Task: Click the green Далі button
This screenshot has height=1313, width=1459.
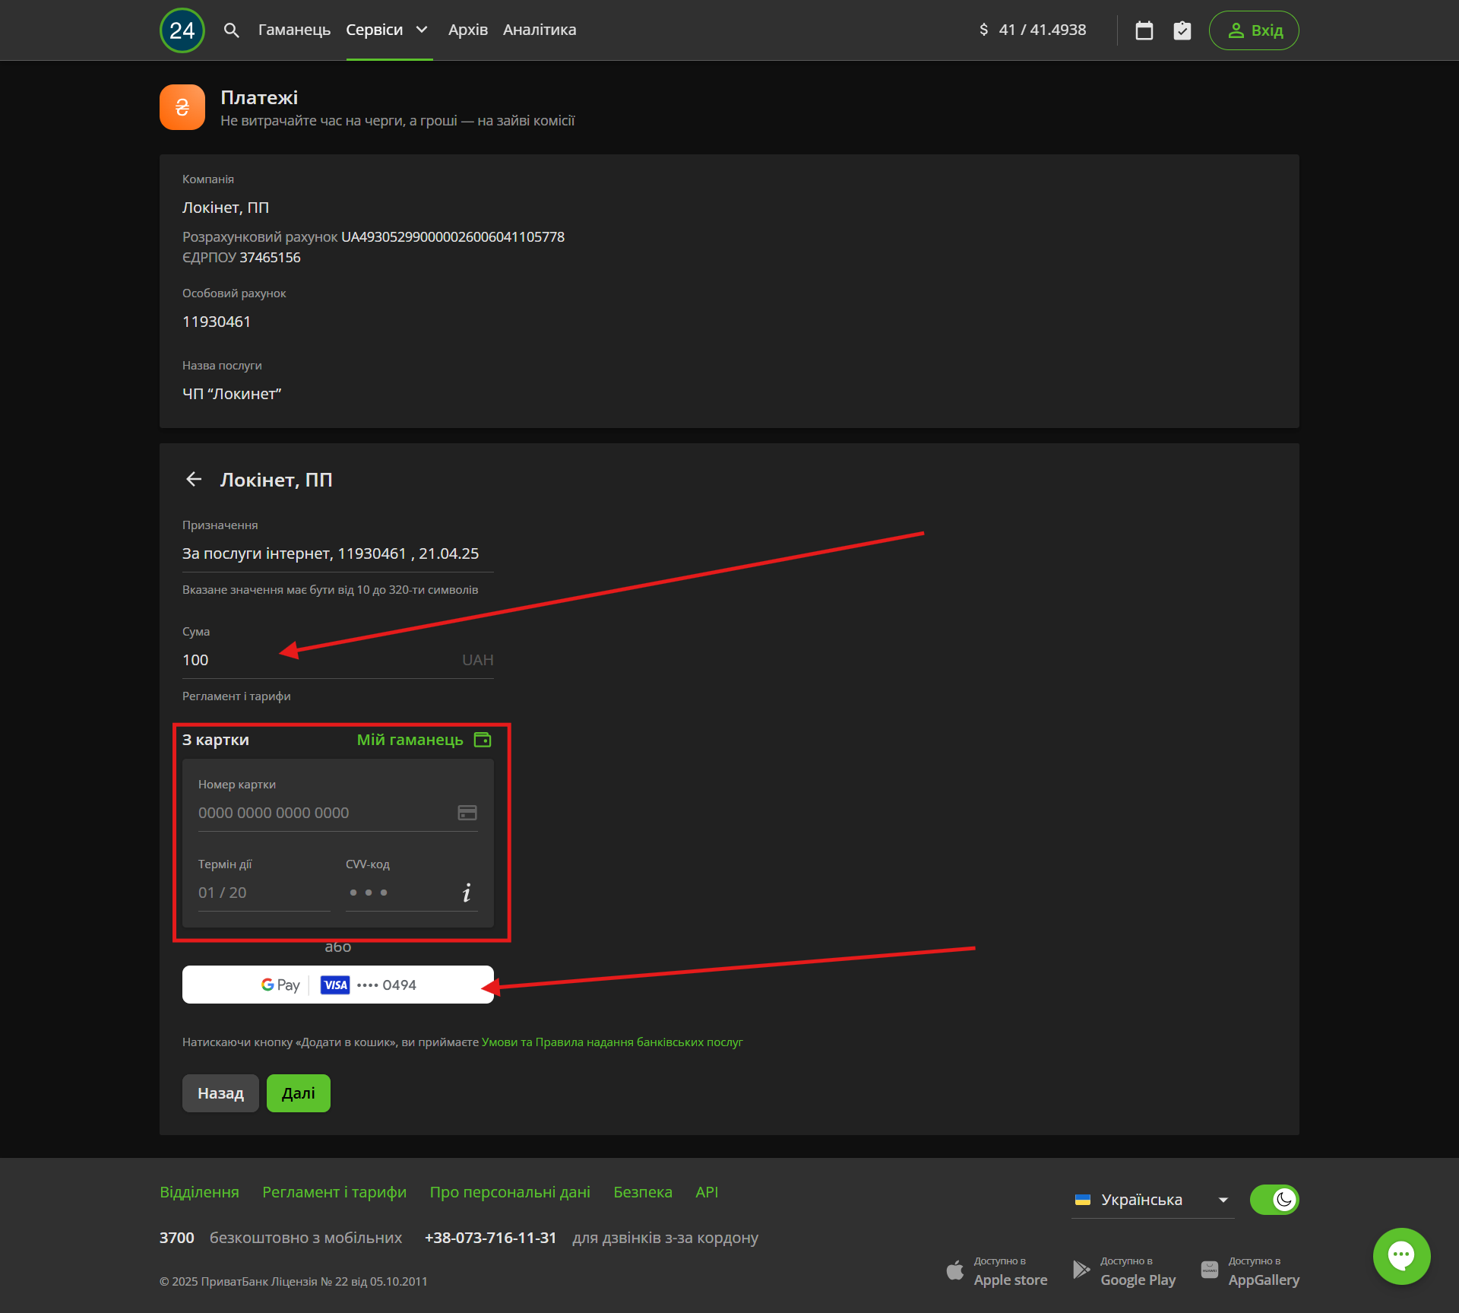Action: coord(299,1093)
